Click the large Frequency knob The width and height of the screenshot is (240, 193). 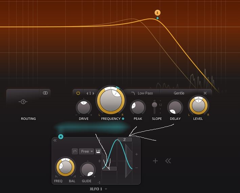coord(111,101)
